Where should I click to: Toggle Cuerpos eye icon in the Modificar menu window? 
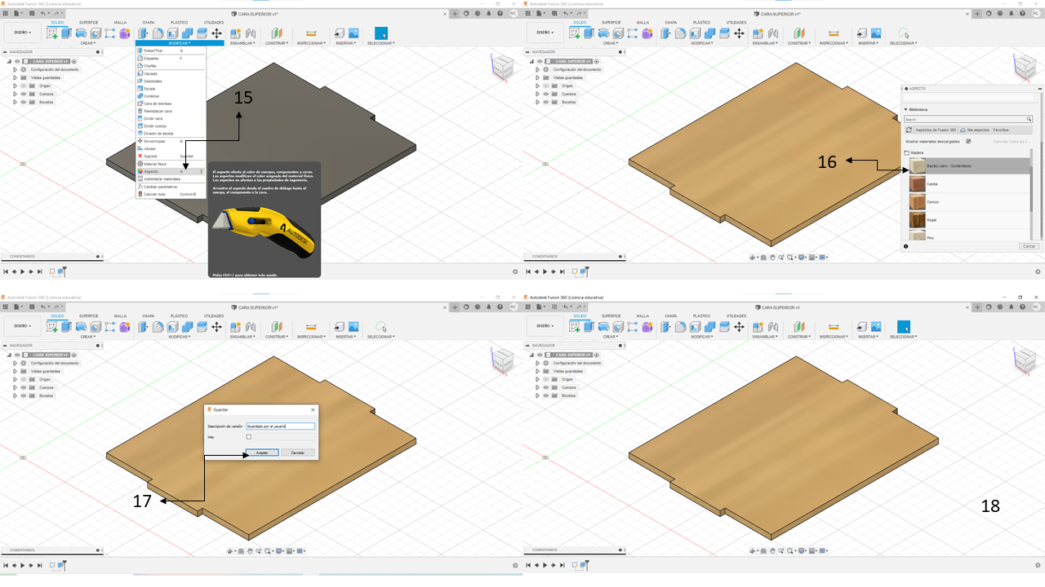(x=23, y=94)
